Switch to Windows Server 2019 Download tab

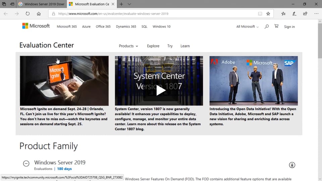(41, 4)
